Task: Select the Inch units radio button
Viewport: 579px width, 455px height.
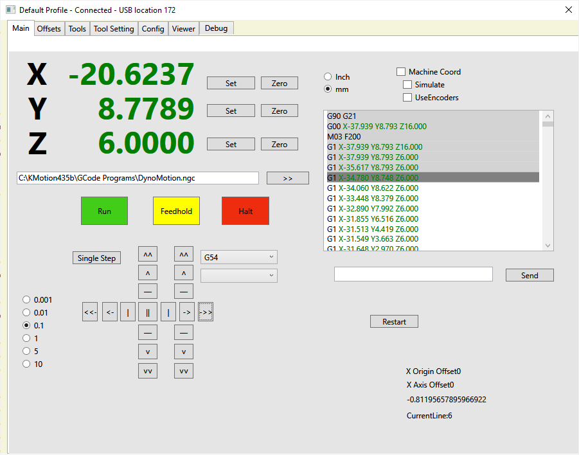Action: tap(328, 77)
